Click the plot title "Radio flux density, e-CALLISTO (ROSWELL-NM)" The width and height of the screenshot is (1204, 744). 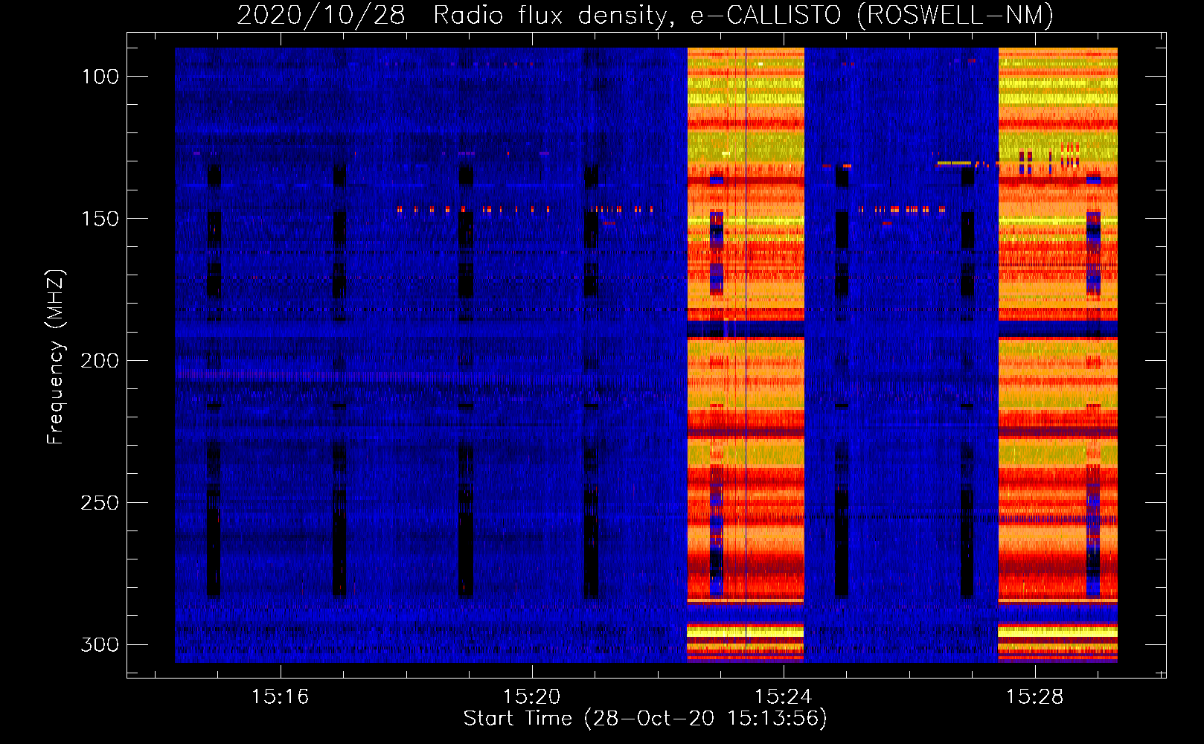coord(743,15)
